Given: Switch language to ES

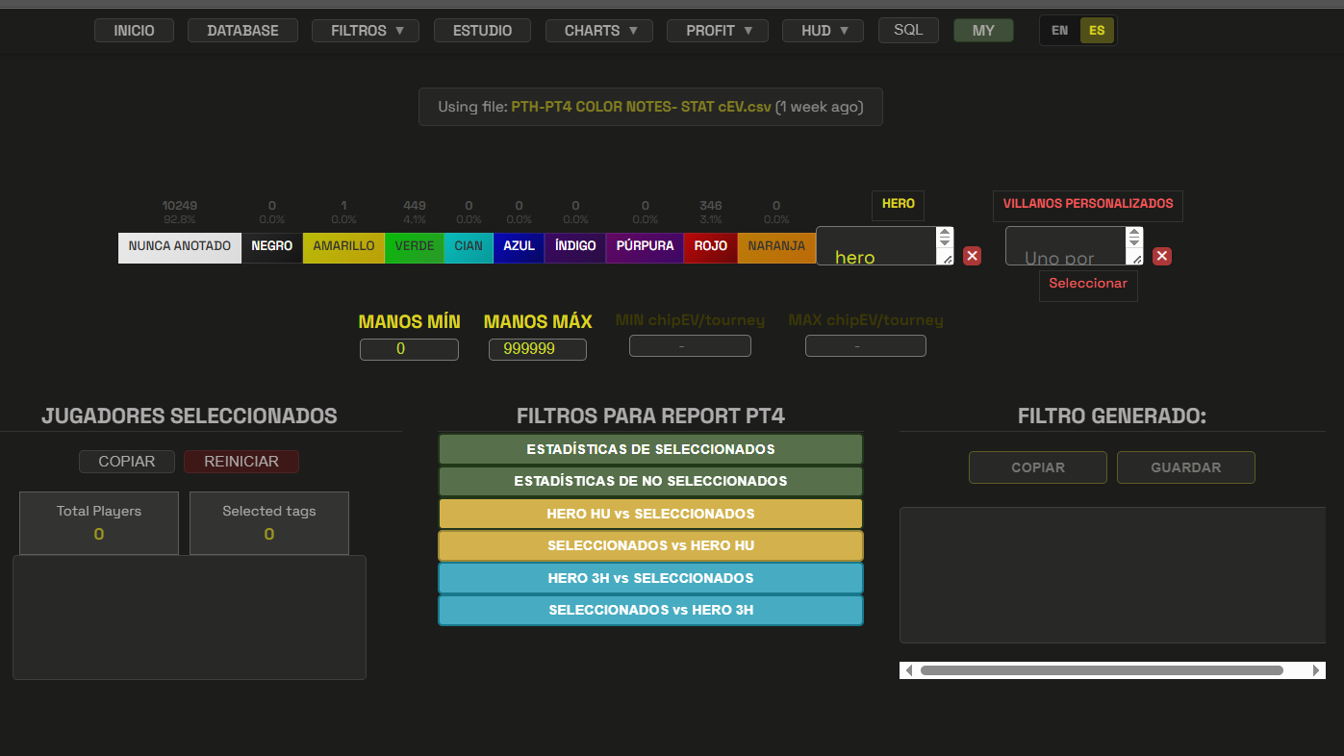Looking at the screenshot, I should pos(1097,31).
